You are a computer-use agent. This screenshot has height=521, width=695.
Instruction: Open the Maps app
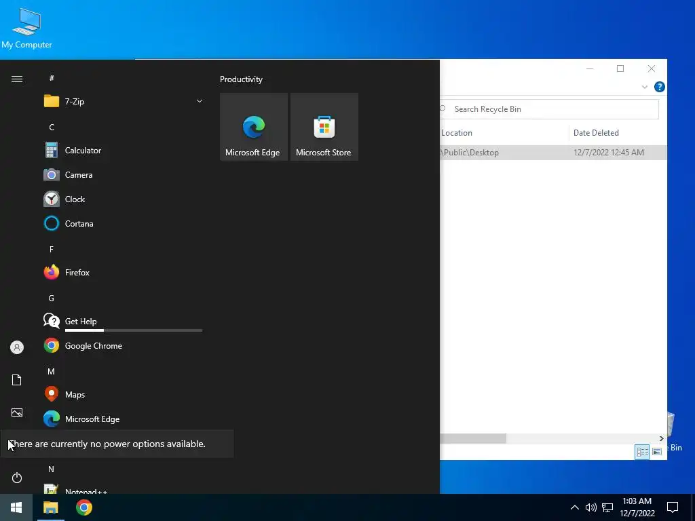pos(123,394)
